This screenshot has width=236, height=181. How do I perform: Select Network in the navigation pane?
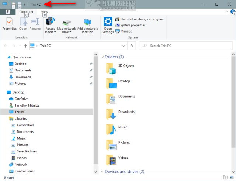click(x=21, y=165)
